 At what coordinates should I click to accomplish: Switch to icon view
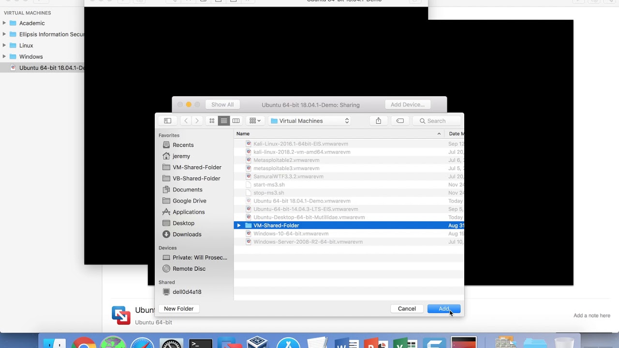pyautogui.click(x=212, y=121)
